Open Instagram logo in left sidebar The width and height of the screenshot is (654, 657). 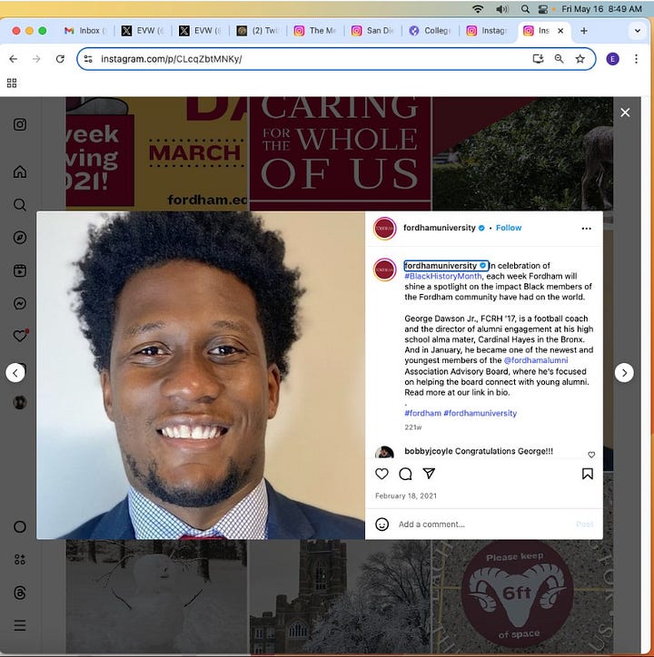pos(20,124)
